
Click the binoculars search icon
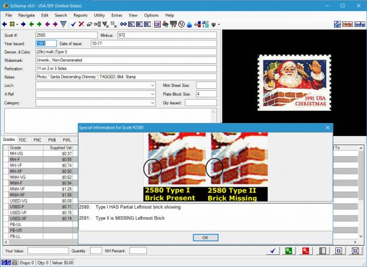[122, 24]
